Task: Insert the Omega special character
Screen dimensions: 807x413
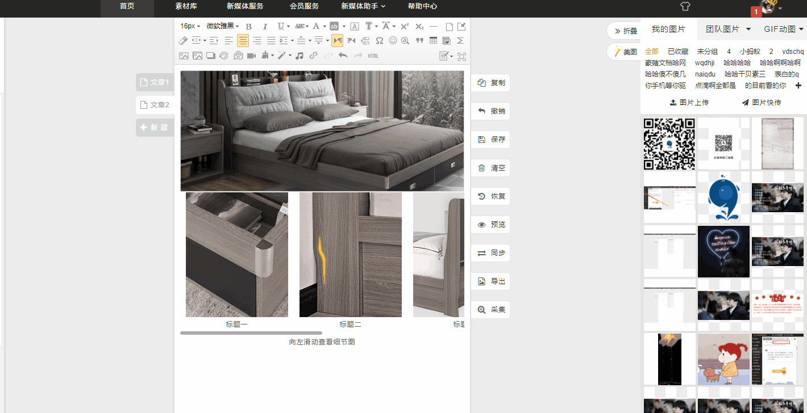Action: pyautogui.click(x=379, y=41)
